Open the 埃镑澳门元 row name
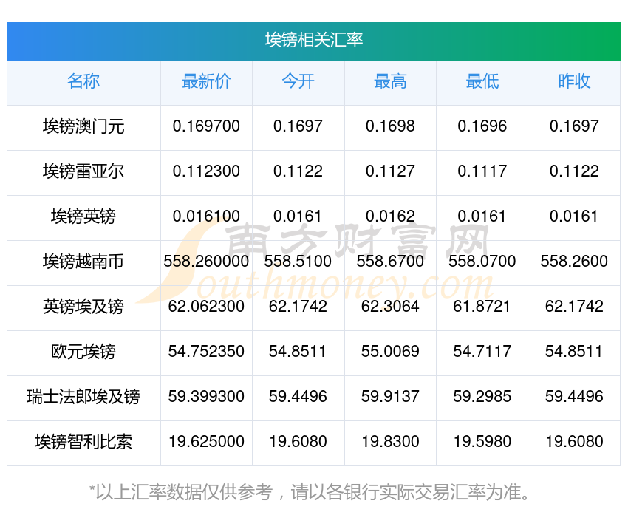The height and width of the screenshot is (515, 628). pos(83,126)
